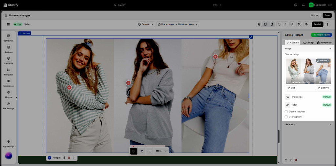Collapse the Image section
This screenshot has width=336, height=166.
pos(330,49)
